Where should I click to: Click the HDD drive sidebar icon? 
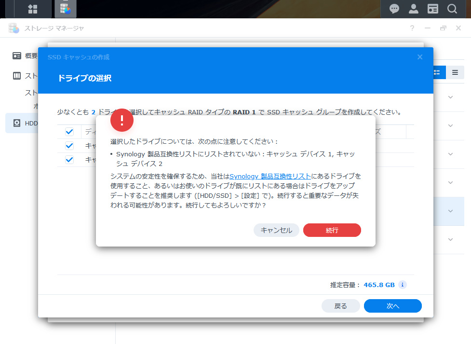17,123
